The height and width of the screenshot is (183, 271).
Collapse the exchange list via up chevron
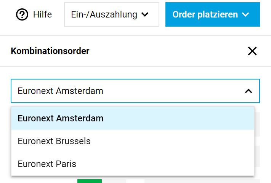click(248, 91)
